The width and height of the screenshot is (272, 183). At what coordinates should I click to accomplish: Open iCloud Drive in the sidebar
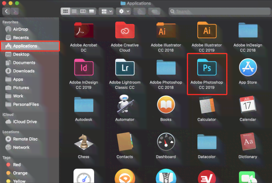29,122
